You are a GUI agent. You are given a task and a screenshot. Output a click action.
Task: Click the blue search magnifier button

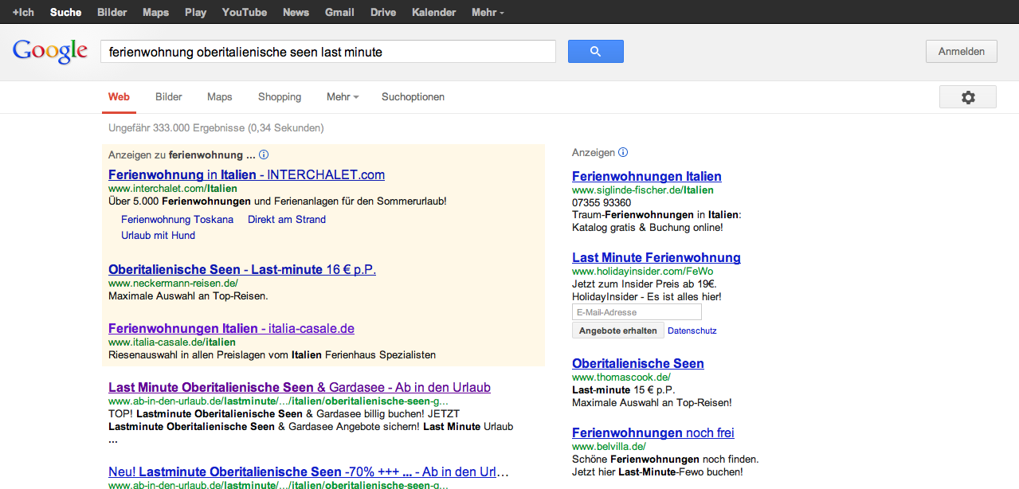point(595,52)
